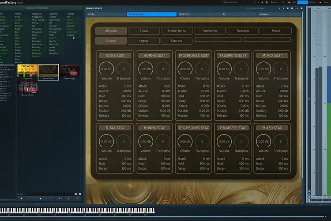Toggle the Distorted timbre filter
The width and height of the screenshot is (331, 221).
coord(19,26)
